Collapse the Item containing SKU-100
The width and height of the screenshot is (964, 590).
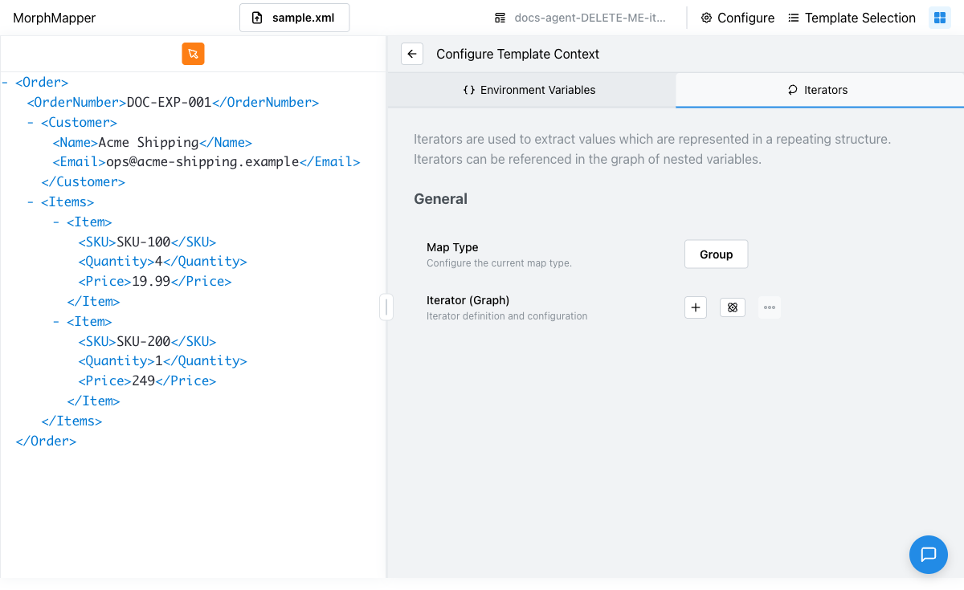(x=56, y=222)
